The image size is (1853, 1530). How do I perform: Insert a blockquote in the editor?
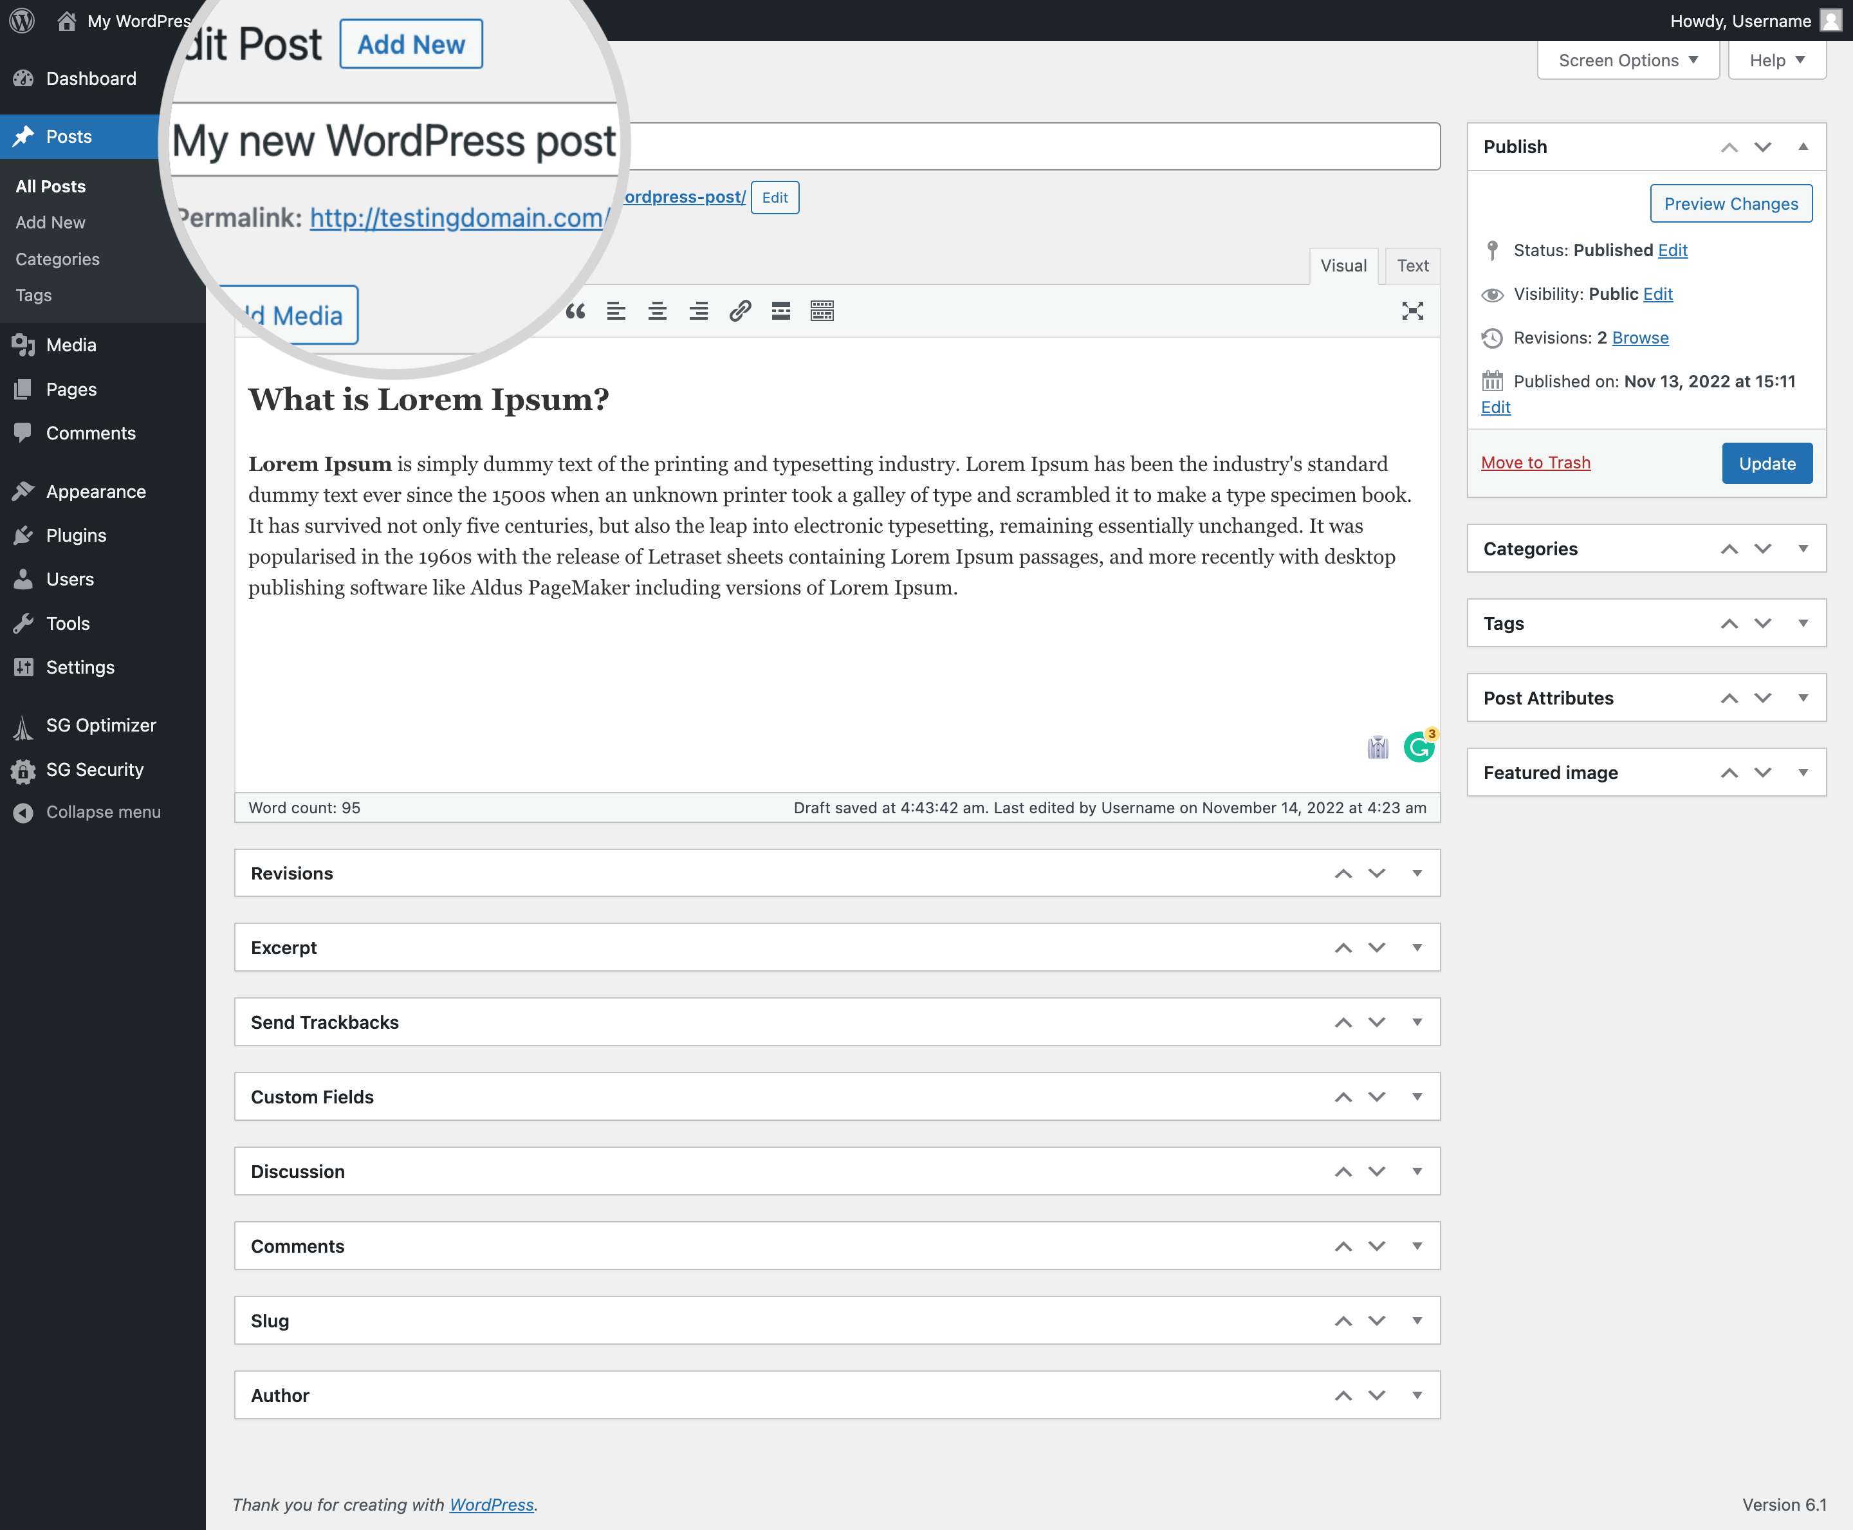point(575,311)
